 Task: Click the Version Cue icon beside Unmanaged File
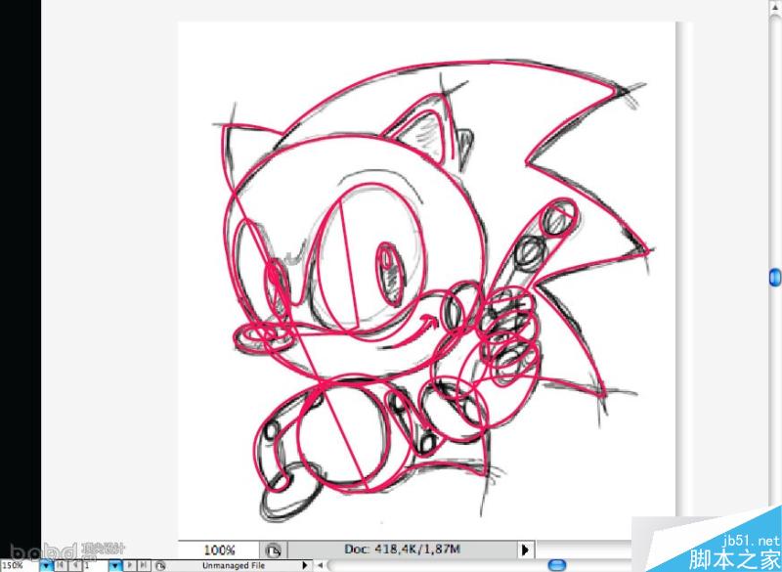click(160, 565)
